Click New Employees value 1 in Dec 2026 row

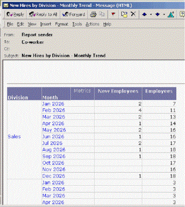click(x=140, y=176)
